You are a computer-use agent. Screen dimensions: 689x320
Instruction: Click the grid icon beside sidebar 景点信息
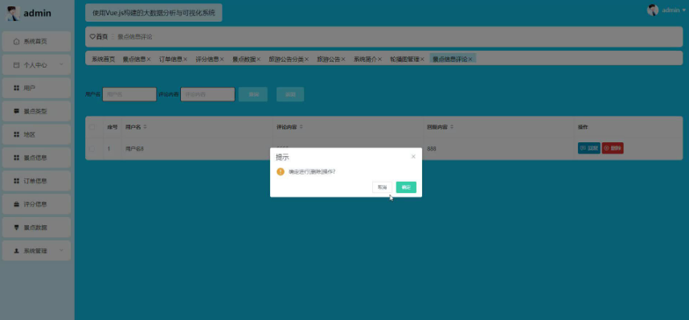coord(17,158)
